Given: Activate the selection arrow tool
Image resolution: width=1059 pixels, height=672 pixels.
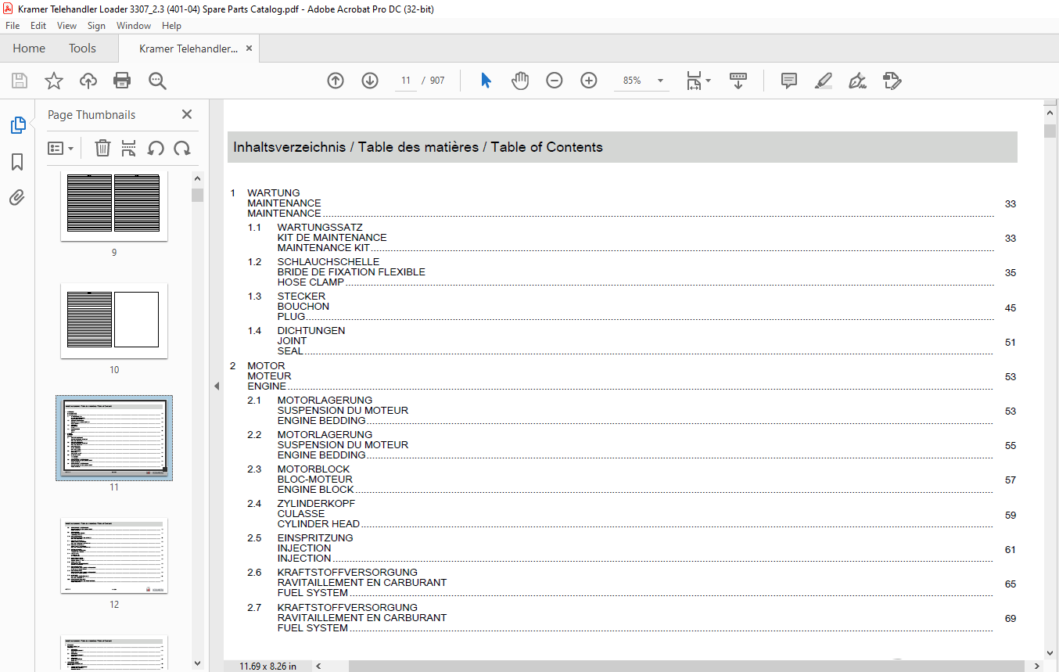Looking at the screenshot, I should (486, 81).
